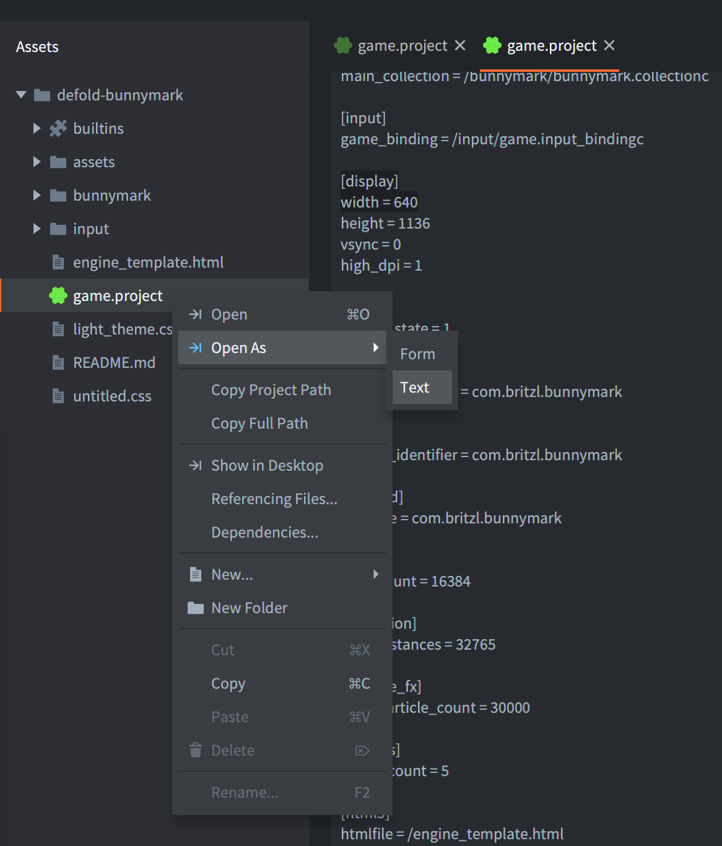
Task: Expand the assets folder arrow
Action: [x=37, y=162]
